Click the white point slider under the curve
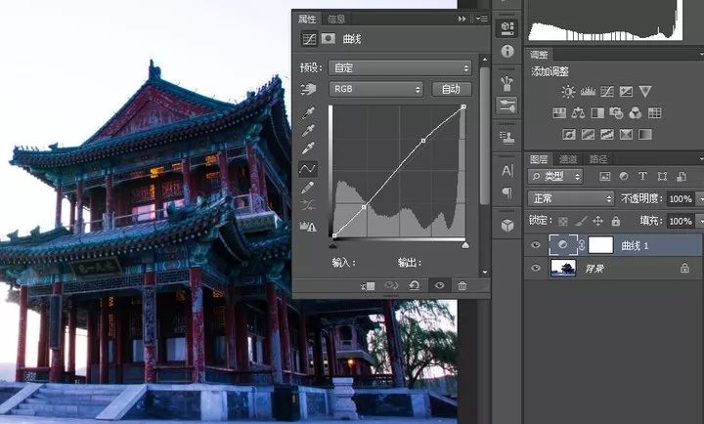The height and width of the screenshot is (424, 704). 464,245
